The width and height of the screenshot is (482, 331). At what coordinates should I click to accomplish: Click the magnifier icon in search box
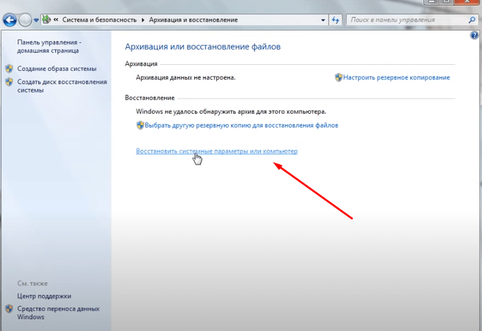pos(472,20)
